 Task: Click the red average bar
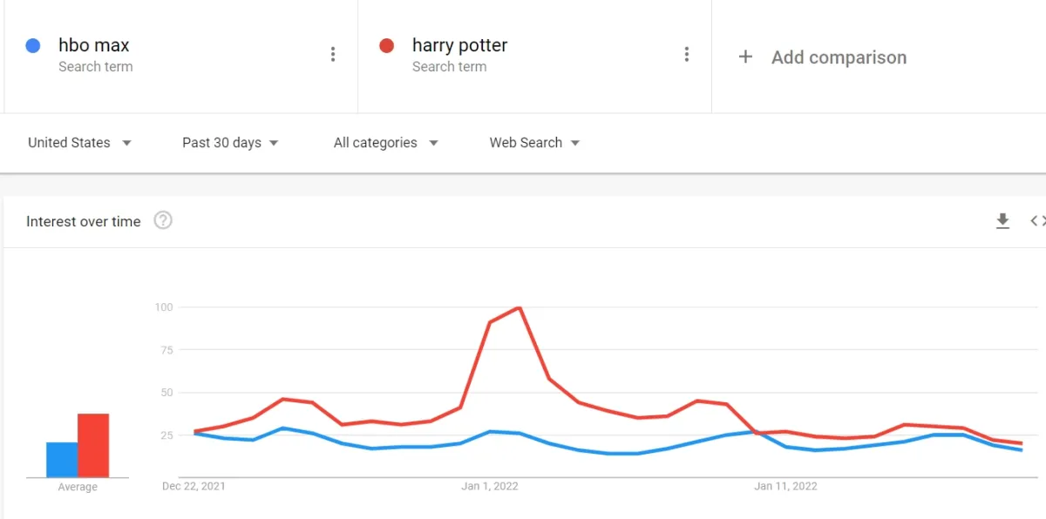93,446
